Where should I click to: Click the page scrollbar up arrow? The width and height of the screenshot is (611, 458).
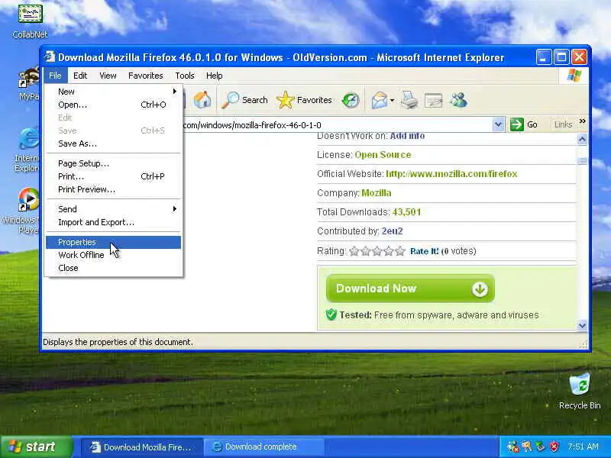582,140
